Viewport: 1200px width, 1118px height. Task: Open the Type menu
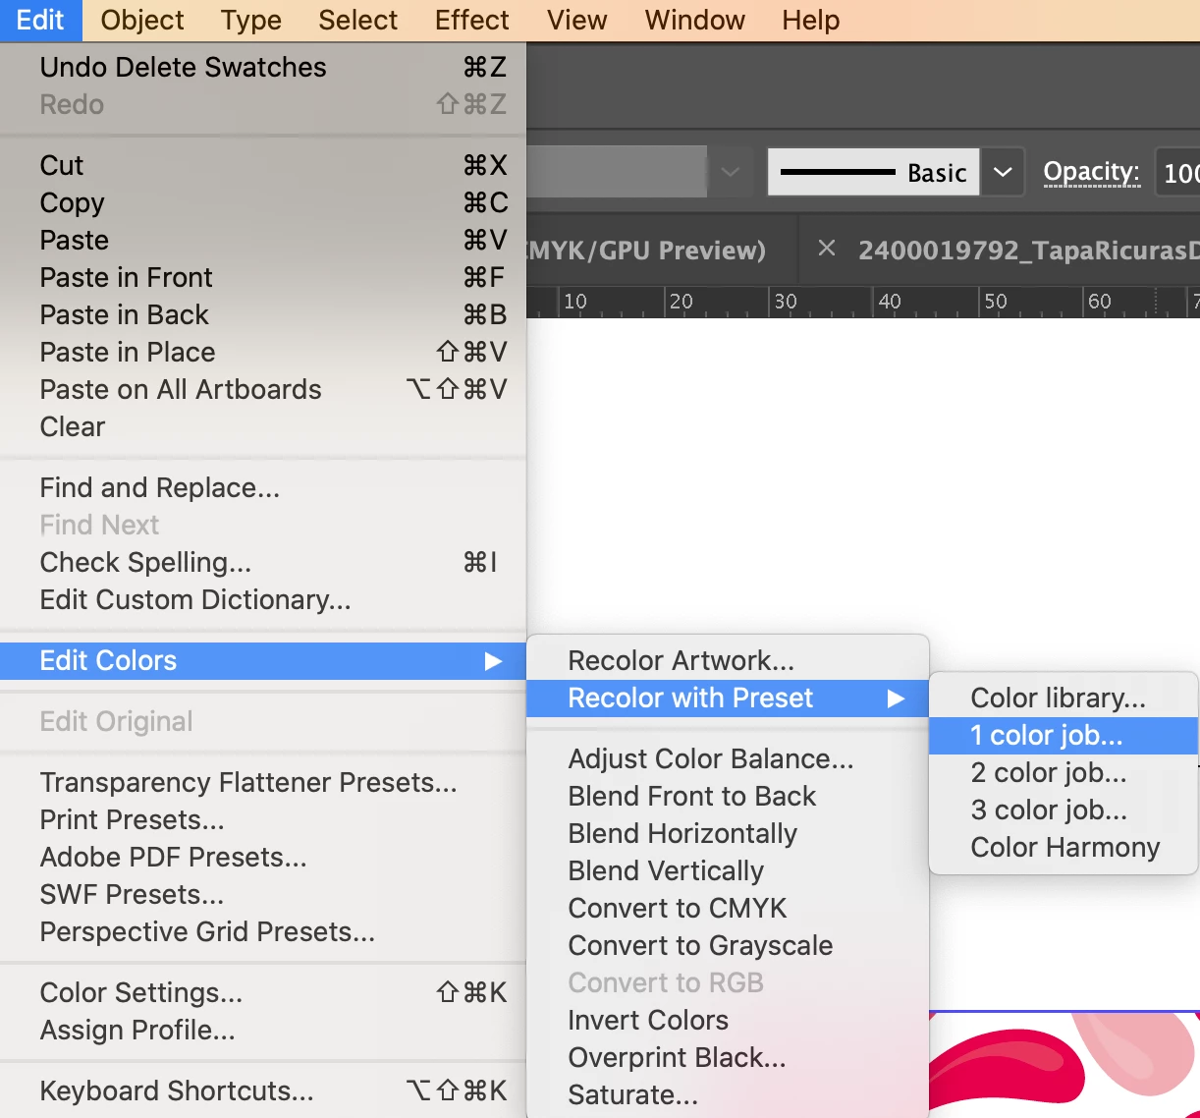click(x=250, y=20)
